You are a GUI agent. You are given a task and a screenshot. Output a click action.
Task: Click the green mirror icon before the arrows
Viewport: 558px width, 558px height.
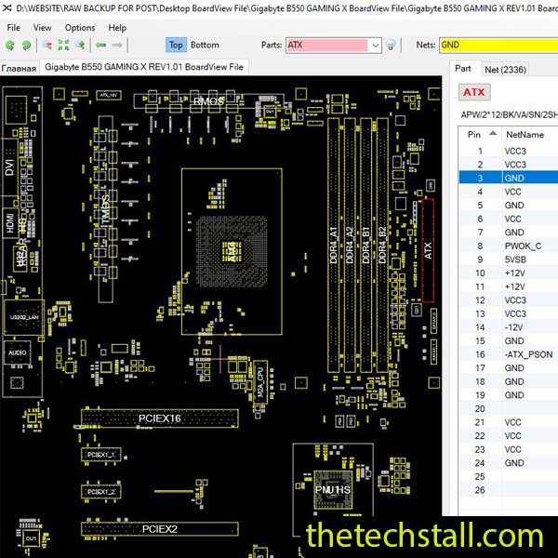(80, 46)
